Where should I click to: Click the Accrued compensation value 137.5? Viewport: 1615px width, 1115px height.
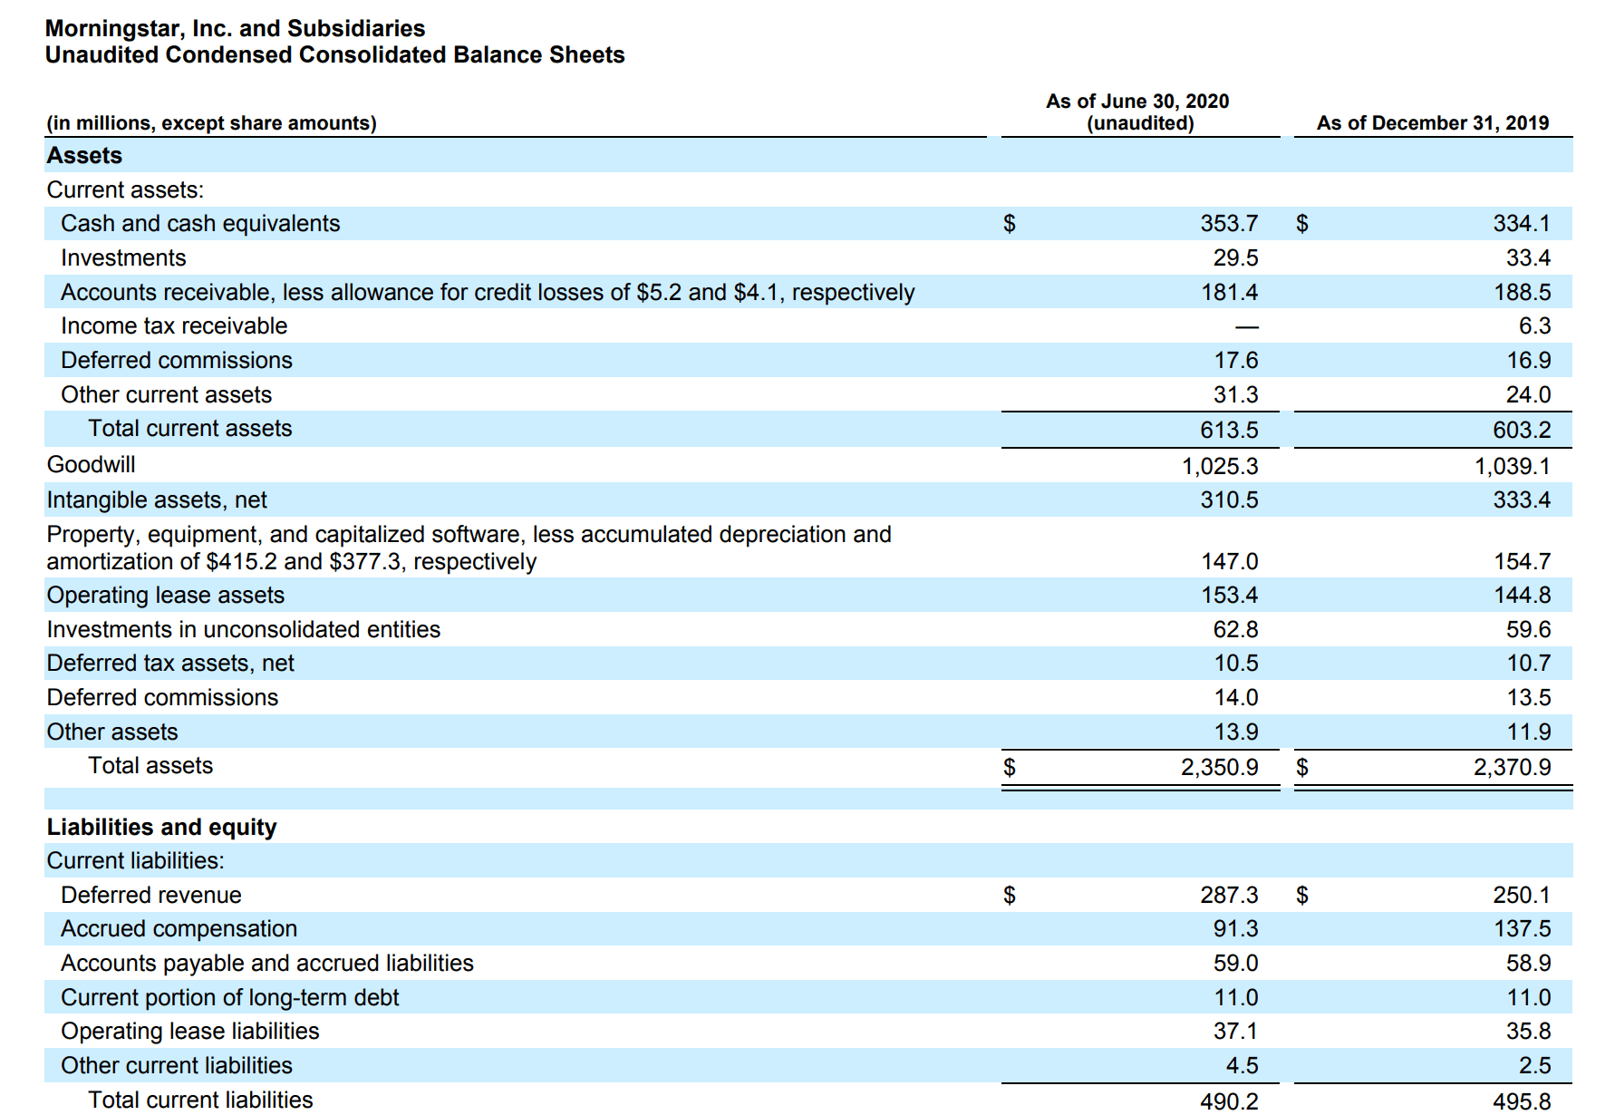pos(1522,929)
